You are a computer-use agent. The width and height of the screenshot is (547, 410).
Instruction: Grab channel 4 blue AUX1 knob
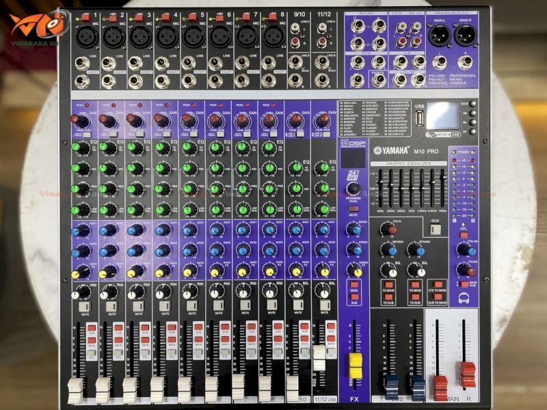pyautogui.click(x=162, y=230)
